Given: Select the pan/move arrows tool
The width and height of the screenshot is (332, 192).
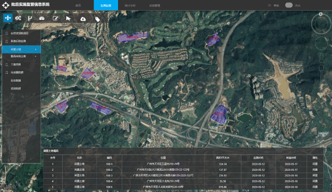Looking at the screenshot, I should (8, 18).
